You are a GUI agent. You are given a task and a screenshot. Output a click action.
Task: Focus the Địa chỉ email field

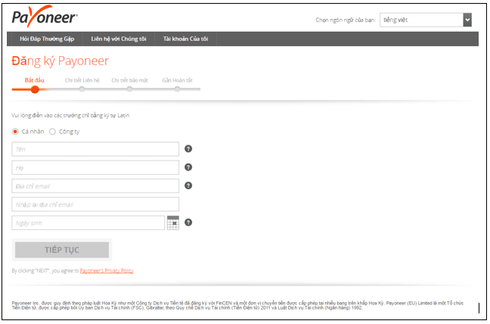(95, 186)
